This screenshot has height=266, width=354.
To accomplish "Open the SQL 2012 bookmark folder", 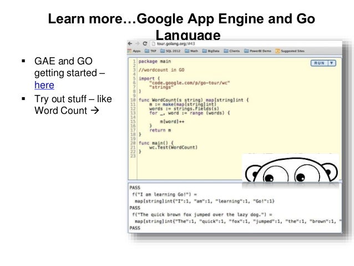I will pos(170,51).
